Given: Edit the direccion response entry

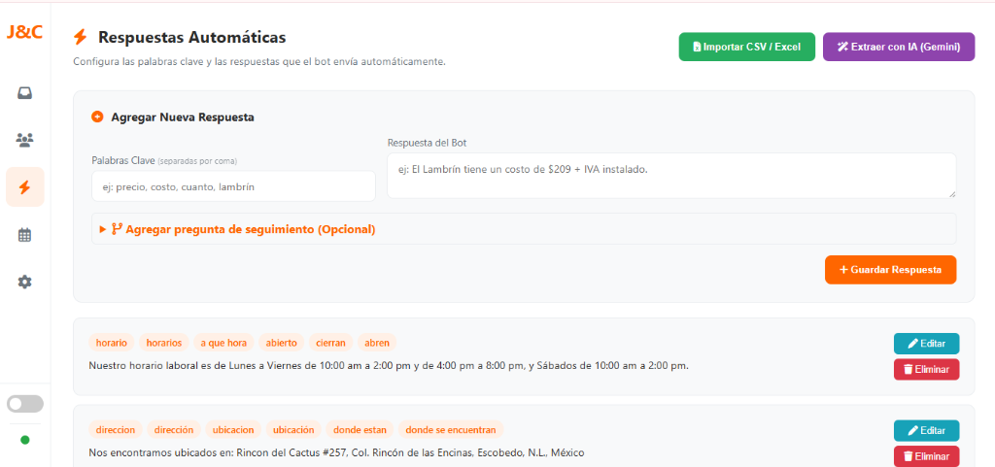Looking at the screenshot, I should tap(926, 430).
